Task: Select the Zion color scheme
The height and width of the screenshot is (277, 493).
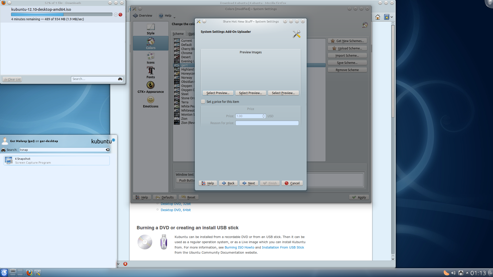Action: pyautogui.click(x=184, y=119)
